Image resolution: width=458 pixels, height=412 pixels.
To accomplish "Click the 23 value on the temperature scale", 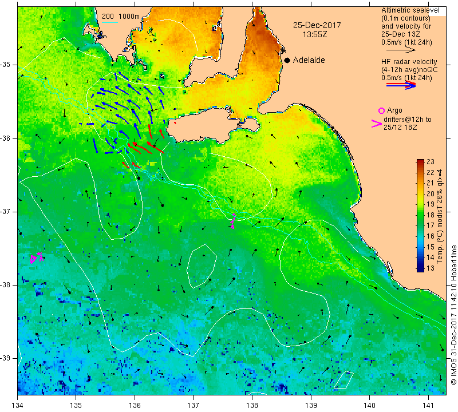I will (431, 162).
